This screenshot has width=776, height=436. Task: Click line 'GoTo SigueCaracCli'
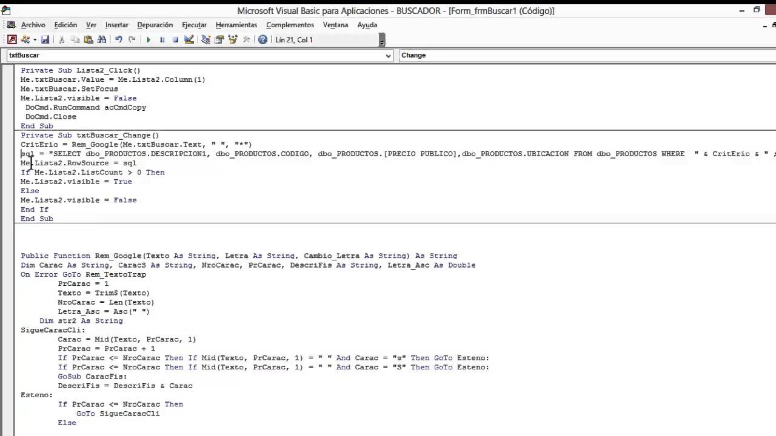coord(118,414)
